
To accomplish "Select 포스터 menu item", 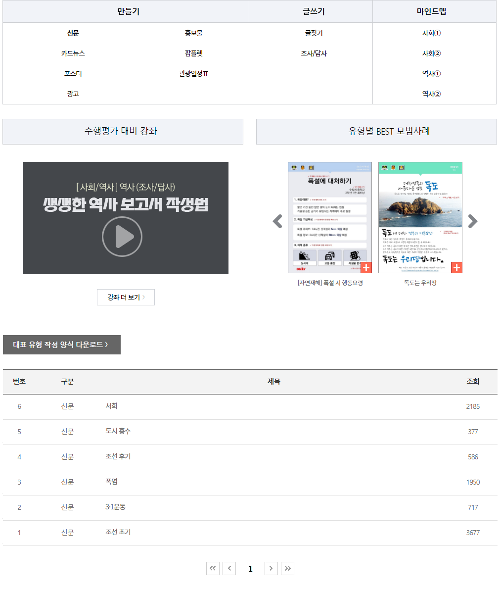I will pos(73,74).
